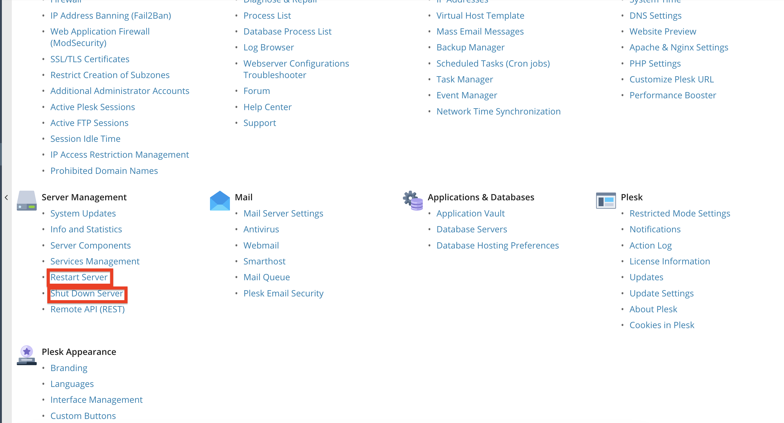784x423 pixels.
Task: Open PHP Settings link
Action: point(655,63)
